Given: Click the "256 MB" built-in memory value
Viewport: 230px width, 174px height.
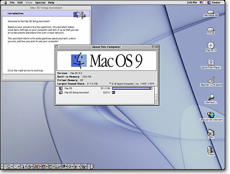Looking at the screenshot, I should click(x=87, y=76).
